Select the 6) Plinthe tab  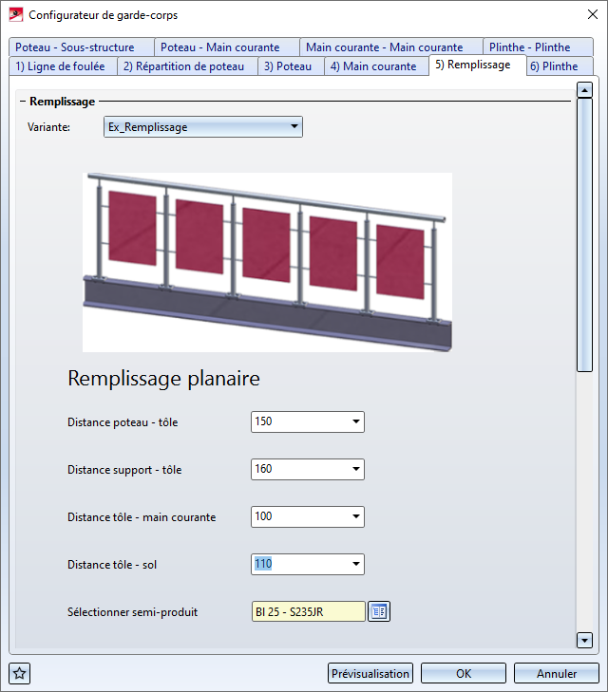[x=560, y=66]
